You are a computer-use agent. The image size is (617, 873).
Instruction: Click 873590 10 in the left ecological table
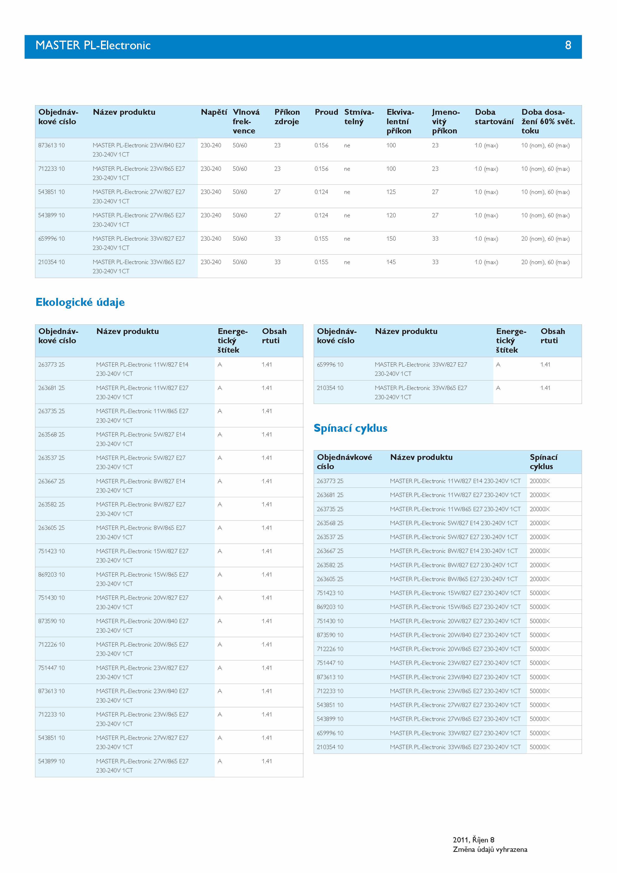point(51,621)
